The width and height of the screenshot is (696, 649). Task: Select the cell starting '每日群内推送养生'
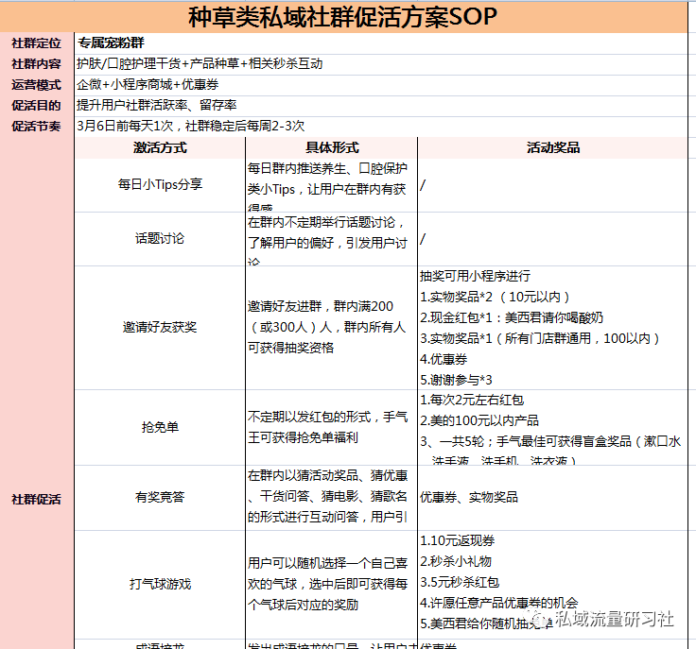click(x=332, y=185)
